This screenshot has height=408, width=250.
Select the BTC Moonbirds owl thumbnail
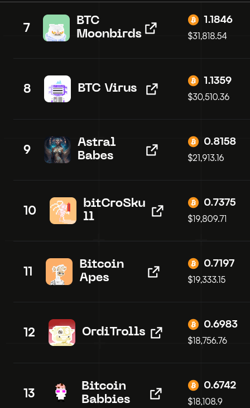pyautogui.click(x=56, y=28)
